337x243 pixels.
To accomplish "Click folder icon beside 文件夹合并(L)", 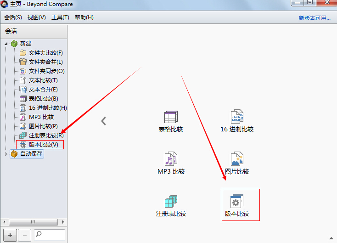I will [23, 62].
